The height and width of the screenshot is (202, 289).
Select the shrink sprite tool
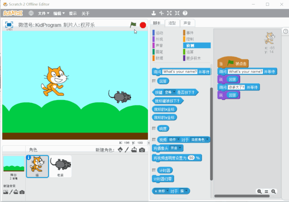pos(177,13)
